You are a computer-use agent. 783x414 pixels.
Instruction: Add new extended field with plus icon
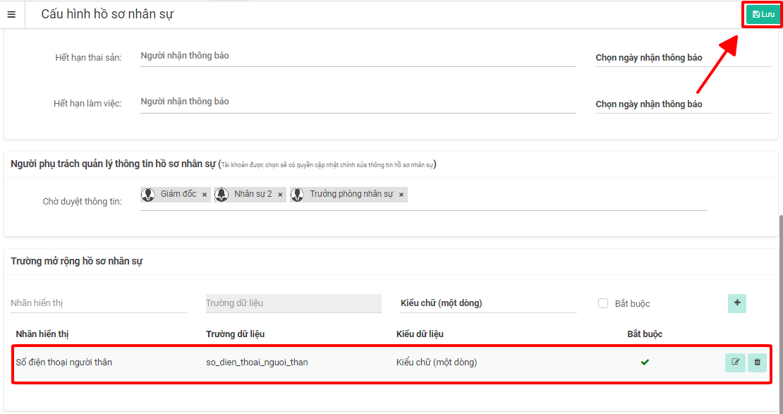[737, 303]
